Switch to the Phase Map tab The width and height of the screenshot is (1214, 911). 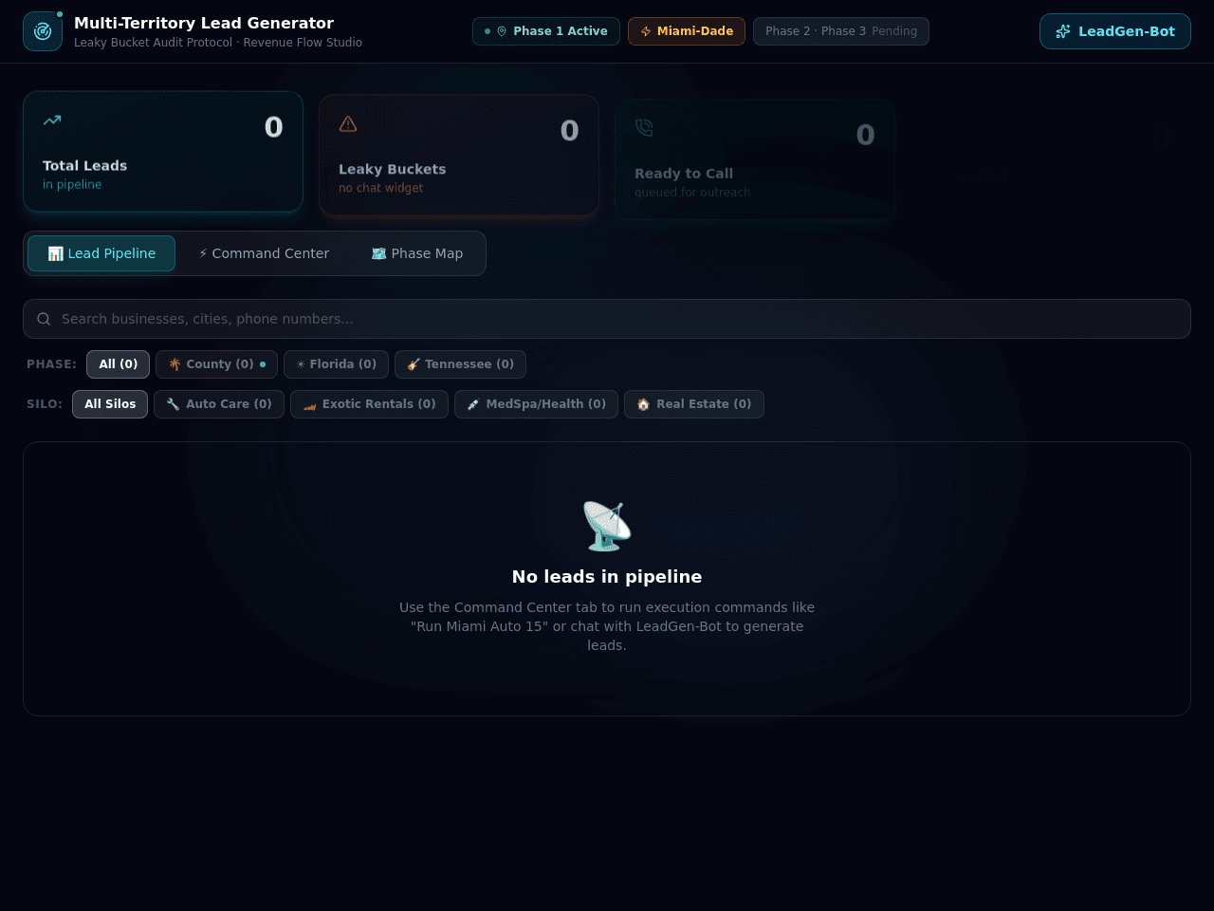[x=417, y=253]
